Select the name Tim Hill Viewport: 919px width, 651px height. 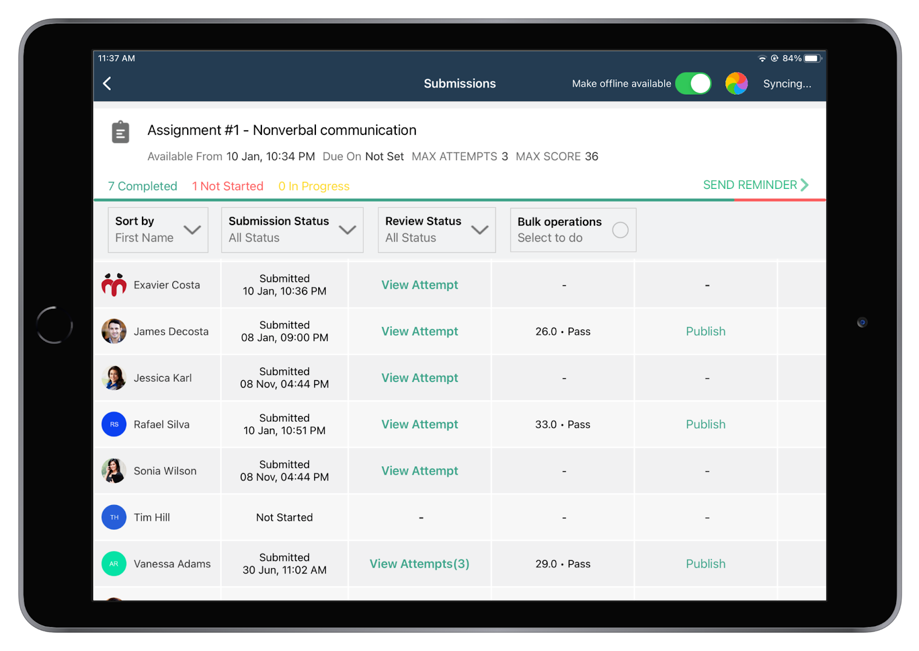pyautogui.click(x=152, y=517)
